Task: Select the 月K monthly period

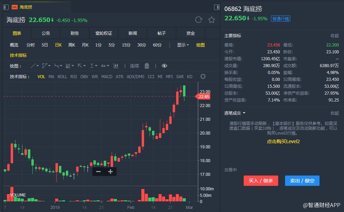Action: [85, 45]
